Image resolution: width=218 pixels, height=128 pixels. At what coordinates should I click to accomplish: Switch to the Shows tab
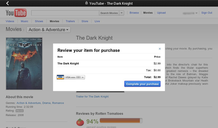[39, 21]
